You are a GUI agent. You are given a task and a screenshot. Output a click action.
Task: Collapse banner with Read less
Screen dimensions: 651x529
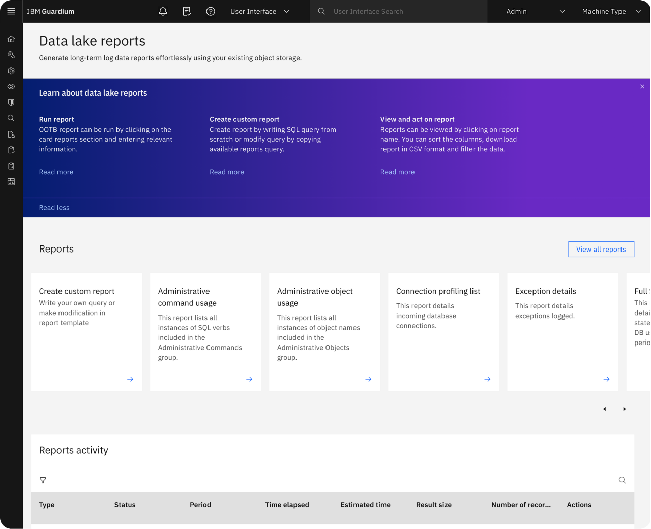[54, 208]
